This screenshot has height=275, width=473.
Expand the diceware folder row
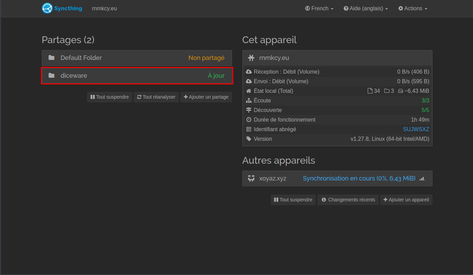pos(137,76)
